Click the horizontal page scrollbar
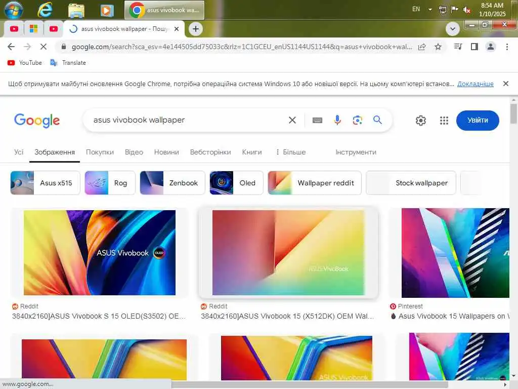Viewport: 518px width, 389px height. click(x=310, y=385)
